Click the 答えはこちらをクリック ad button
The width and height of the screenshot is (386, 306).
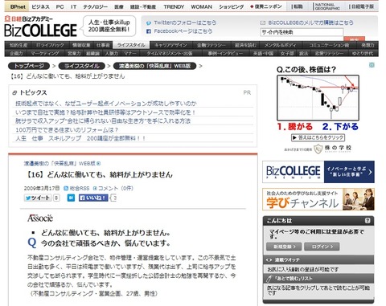(x=318, y=137)
